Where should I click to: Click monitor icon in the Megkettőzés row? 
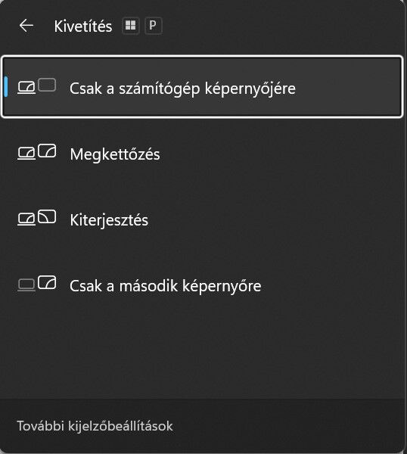click(x=47, y=151)
